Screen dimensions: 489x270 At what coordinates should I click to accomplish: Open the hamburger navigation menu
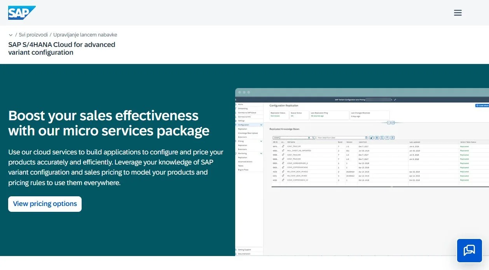click(x=458, y=13)
